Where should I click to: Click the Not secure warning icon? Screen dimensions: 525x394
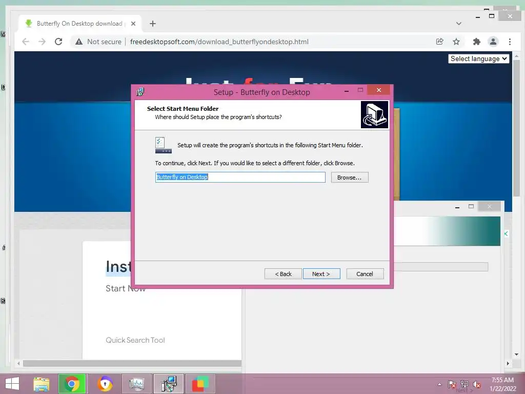[x=78, y=42]
